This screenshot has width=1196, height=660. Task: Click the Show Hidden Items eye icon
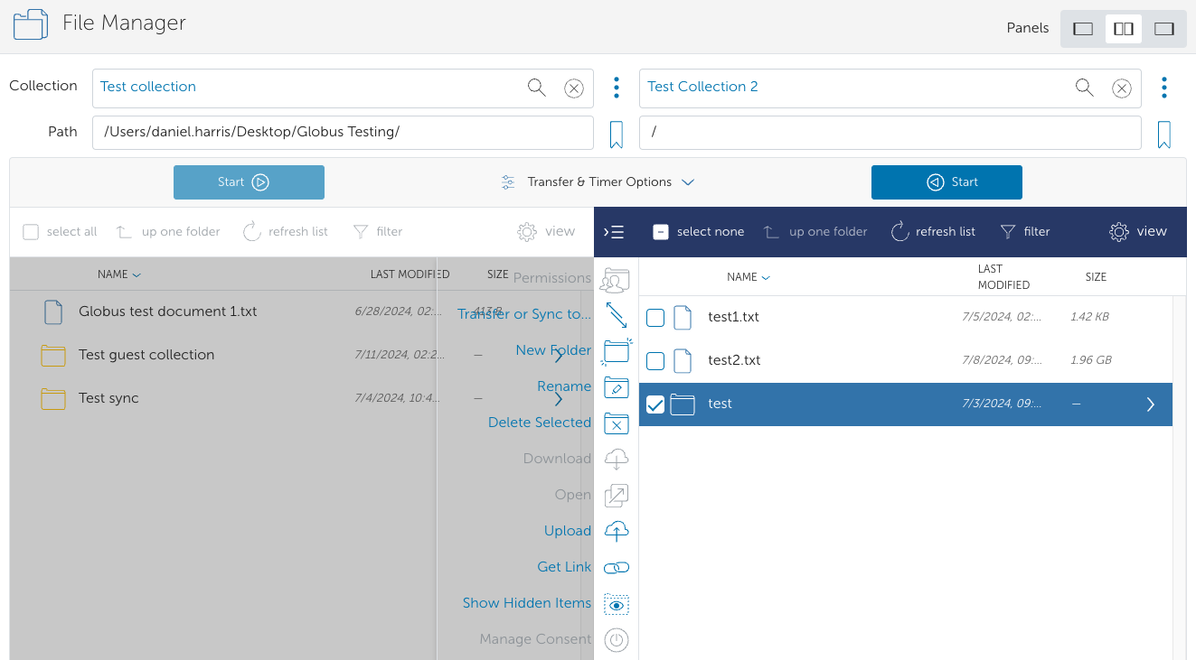coord(617,604)
